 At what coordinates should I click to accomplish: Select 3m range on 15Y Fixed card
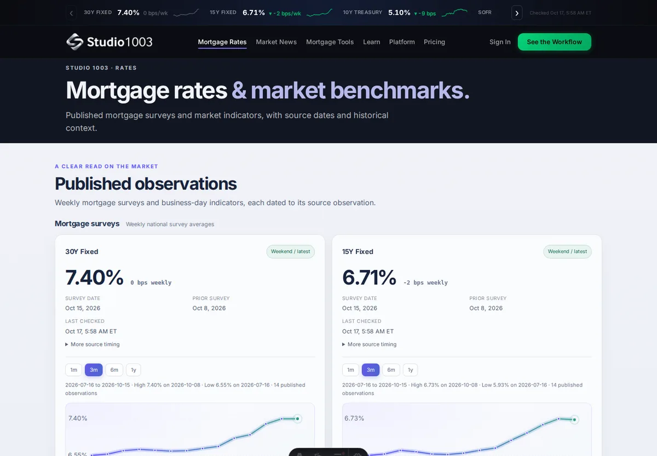click(371, 370)
